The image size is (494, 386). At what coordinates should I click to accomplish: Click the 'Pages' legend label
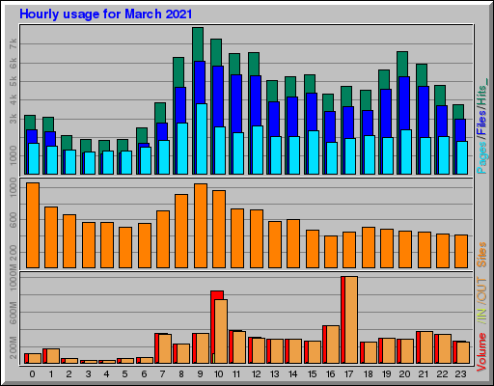481,157
